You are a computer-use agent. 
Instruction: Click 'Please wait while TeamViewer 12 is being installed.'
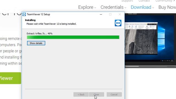pyautogui.click(x=51, y=24)
